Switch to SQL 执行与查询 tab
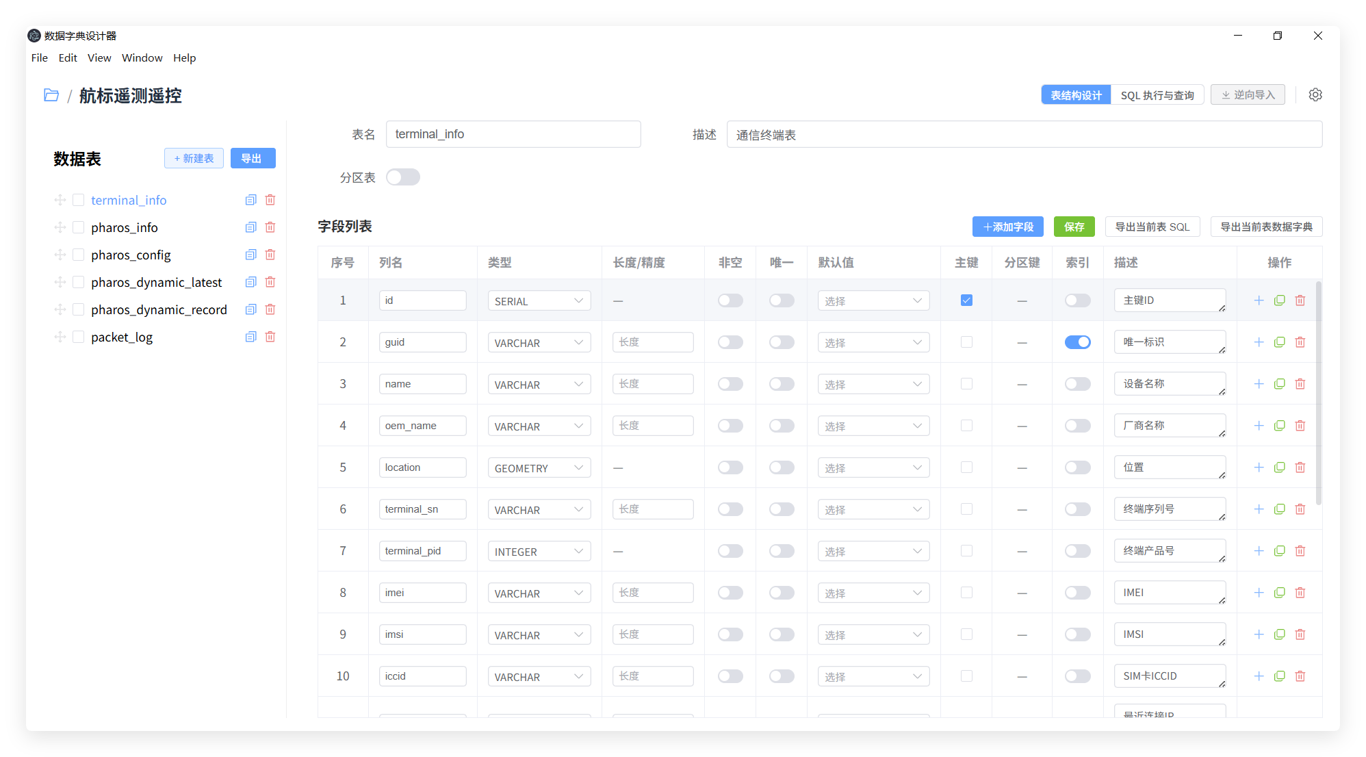The height and width of the screenshot is (757, 1366). [1157, 95]
